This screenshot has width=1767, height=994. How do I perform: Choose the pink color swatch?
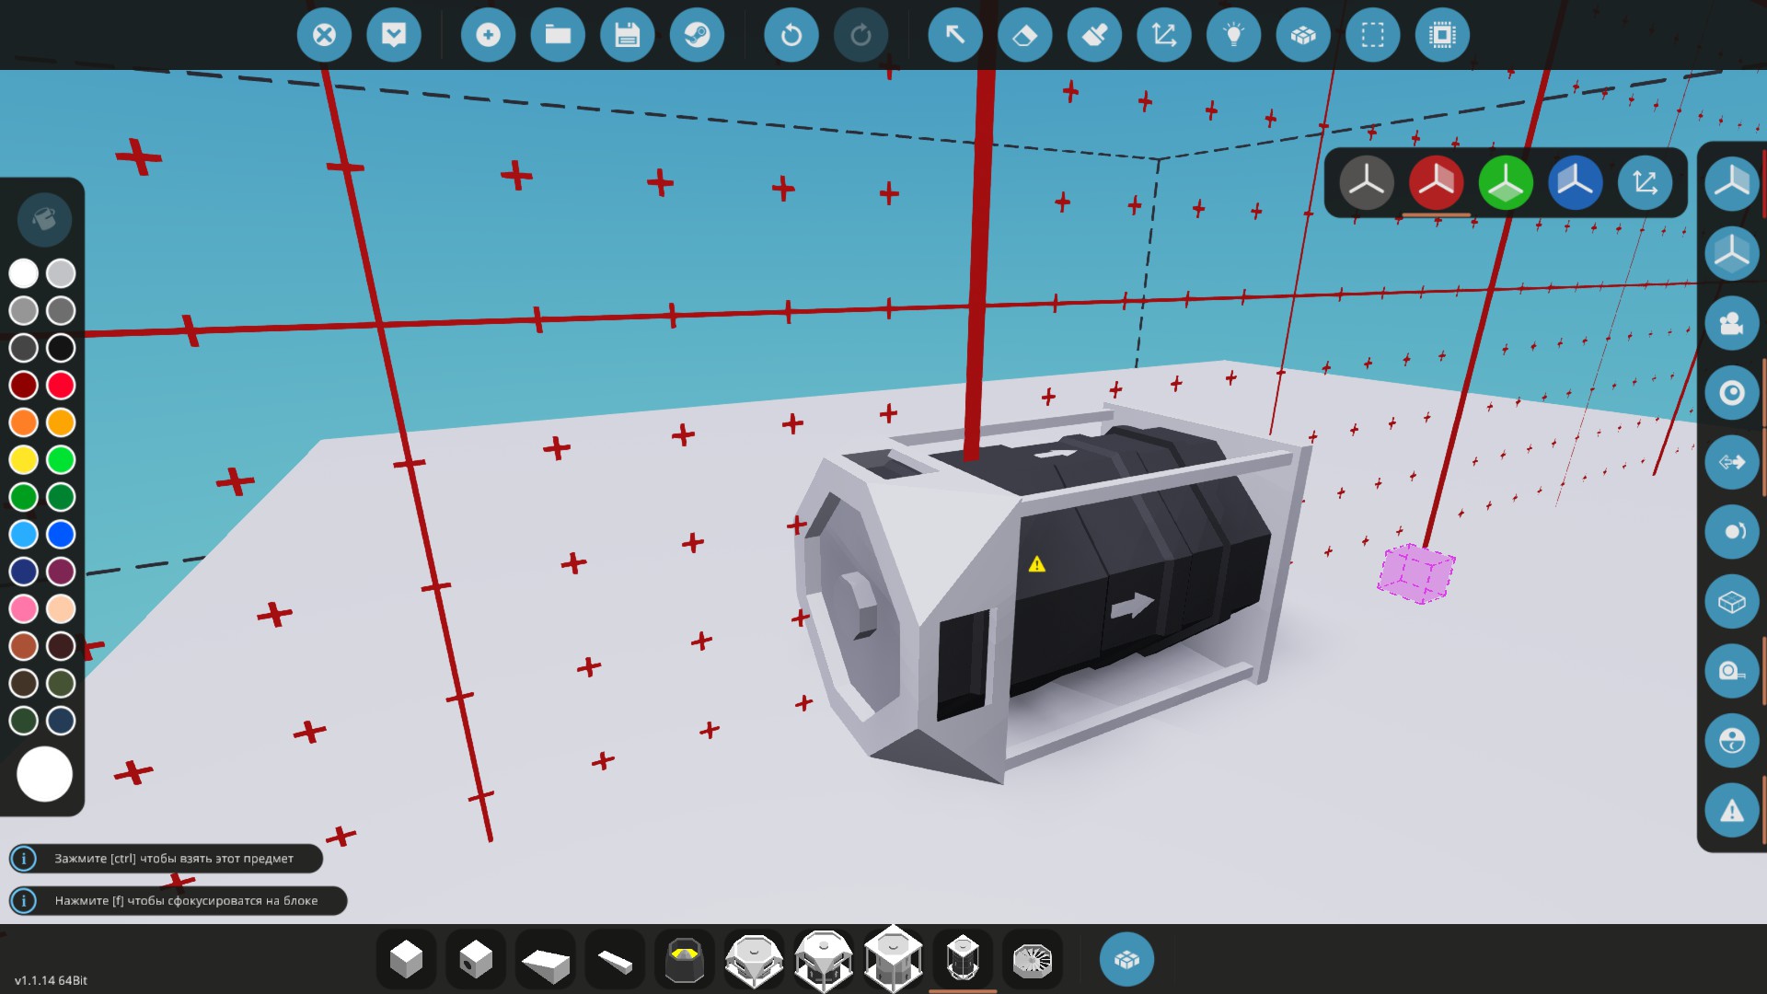24,608
